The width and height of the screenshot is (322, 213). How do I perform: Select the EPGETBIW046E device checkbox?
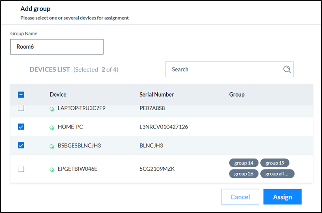point(21,169)
